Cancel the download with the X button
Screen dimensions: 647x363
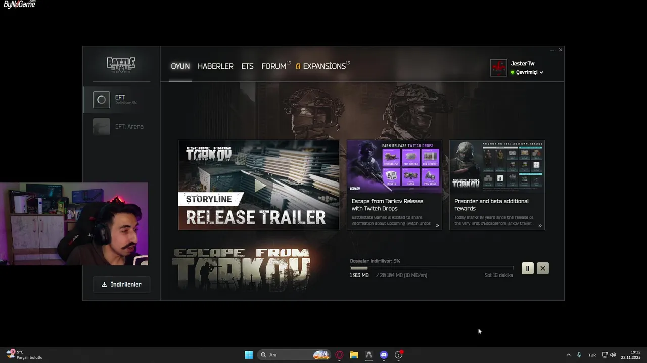(x=543, y=268)
